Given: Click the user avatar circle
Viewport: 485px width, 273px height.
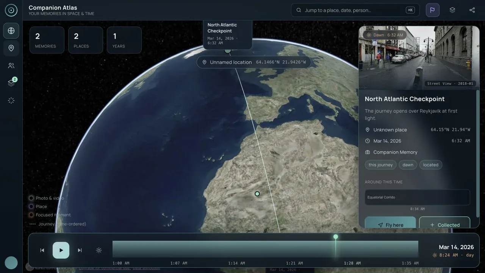Looking at the screenshot, I should tap(11, 263).
